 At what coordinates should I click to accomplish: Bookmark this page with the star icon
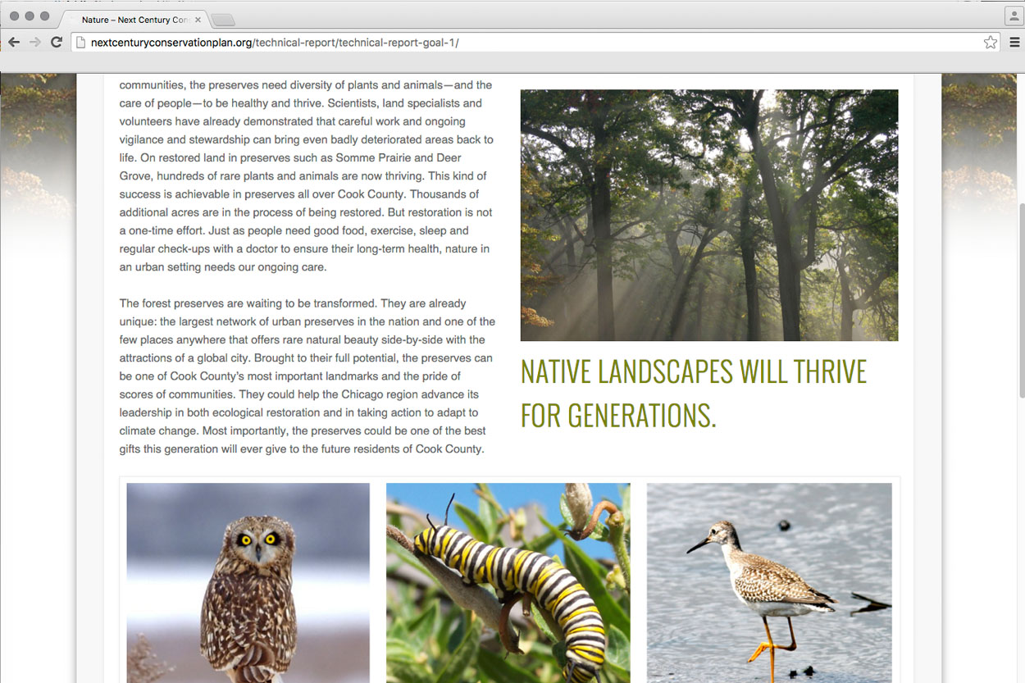click(990, 43)
